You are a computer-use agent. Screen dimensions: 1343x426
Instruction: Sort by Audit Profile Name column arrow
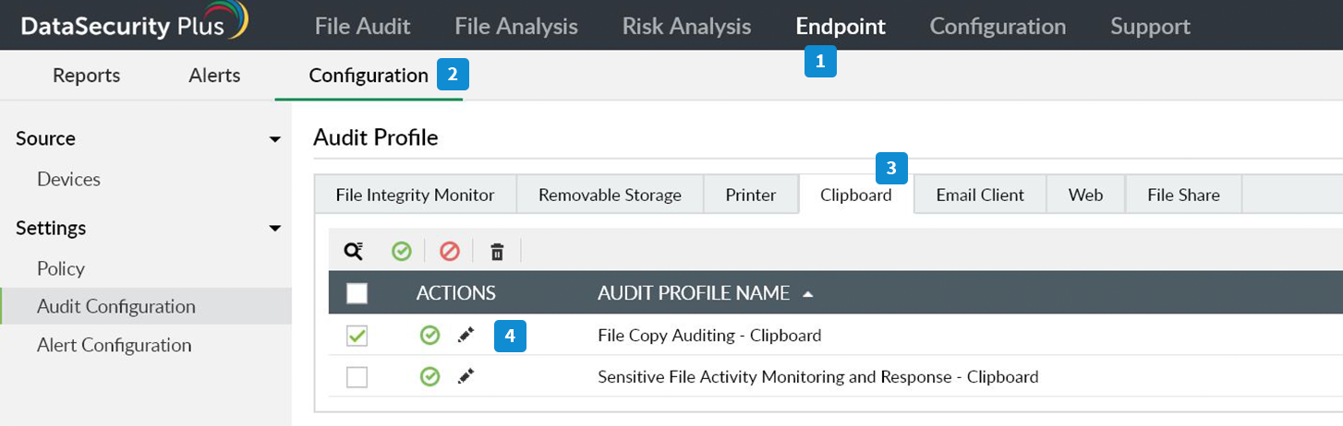click(x=808, y=294)
